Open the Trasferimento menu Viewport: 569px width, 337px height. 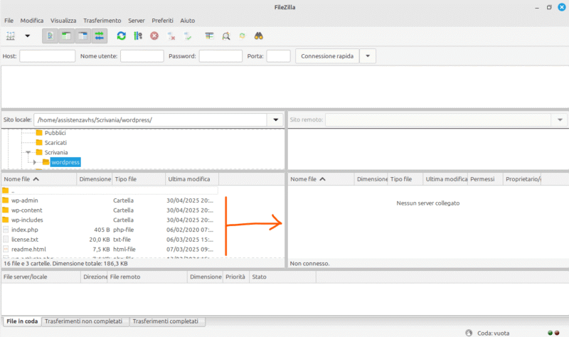click(102, 21)
